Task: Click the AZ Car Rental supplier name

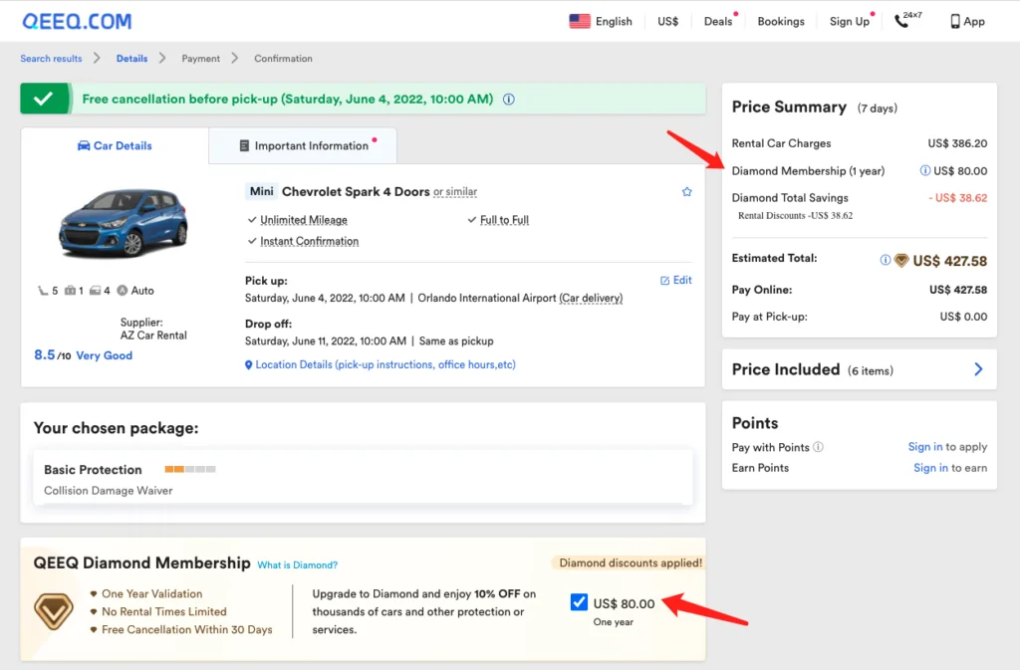Action: [x=153, y=335]
